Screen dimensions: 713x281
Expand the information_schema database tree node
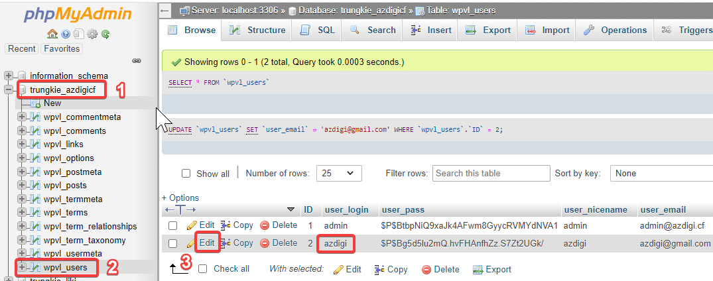coord(9,76)
